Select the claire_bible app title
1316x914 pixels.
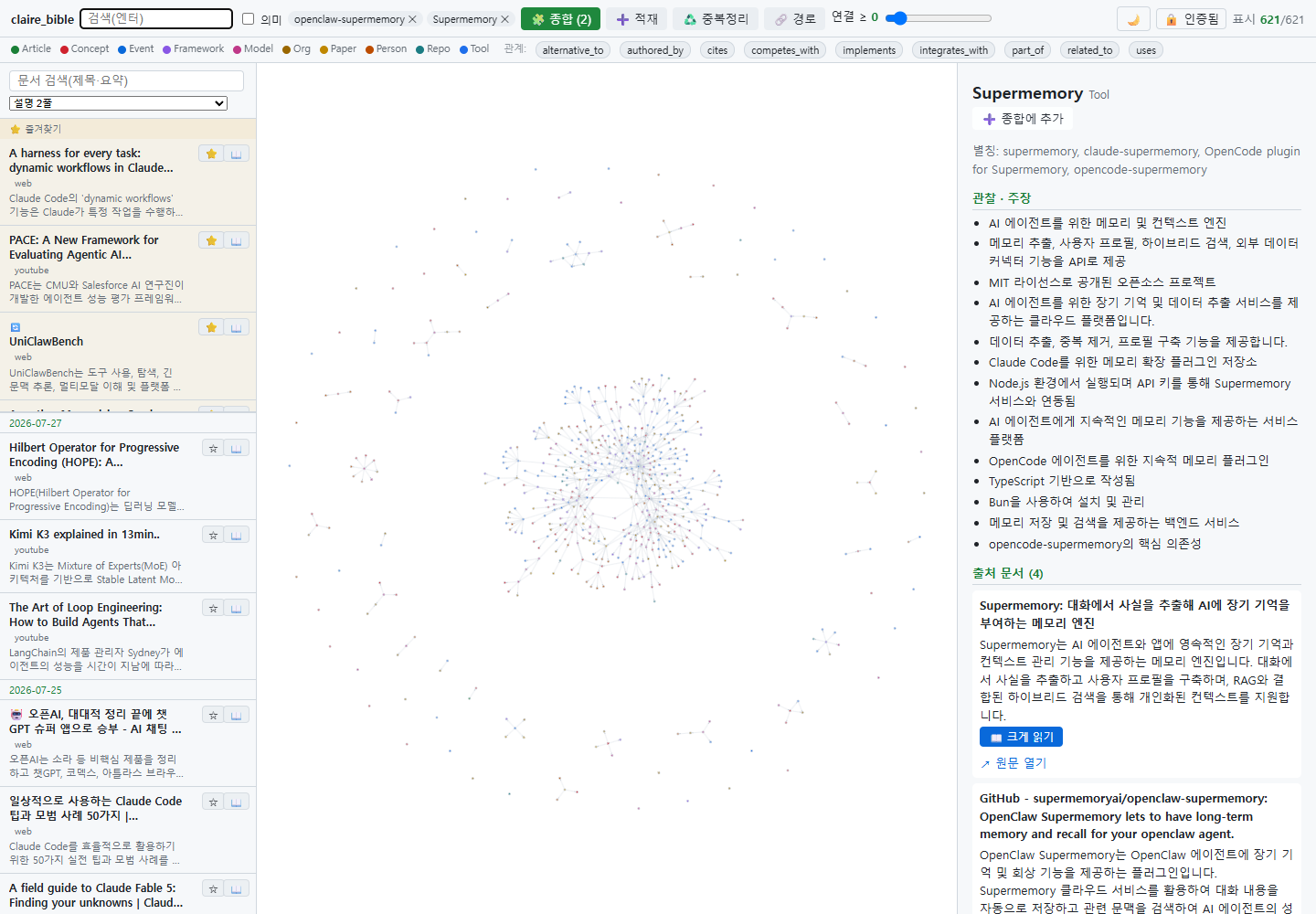coord(43,19)
